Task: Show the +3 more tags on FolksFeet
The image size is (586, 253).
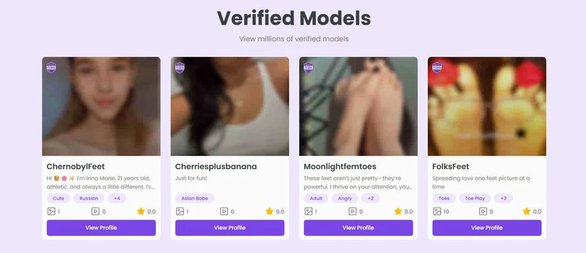Action: tap(503, 198)
